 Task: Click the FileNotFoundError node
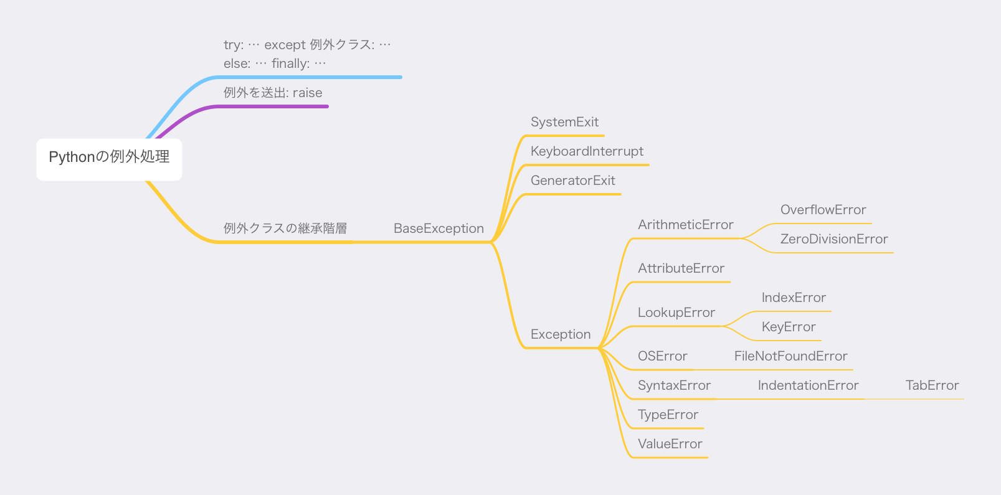pyautogui.click(x=790, y=356)
